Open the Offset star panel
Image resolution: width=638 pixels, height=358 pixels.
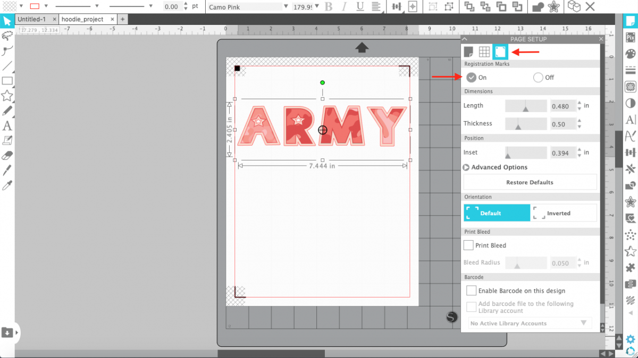tap(631, 202)
